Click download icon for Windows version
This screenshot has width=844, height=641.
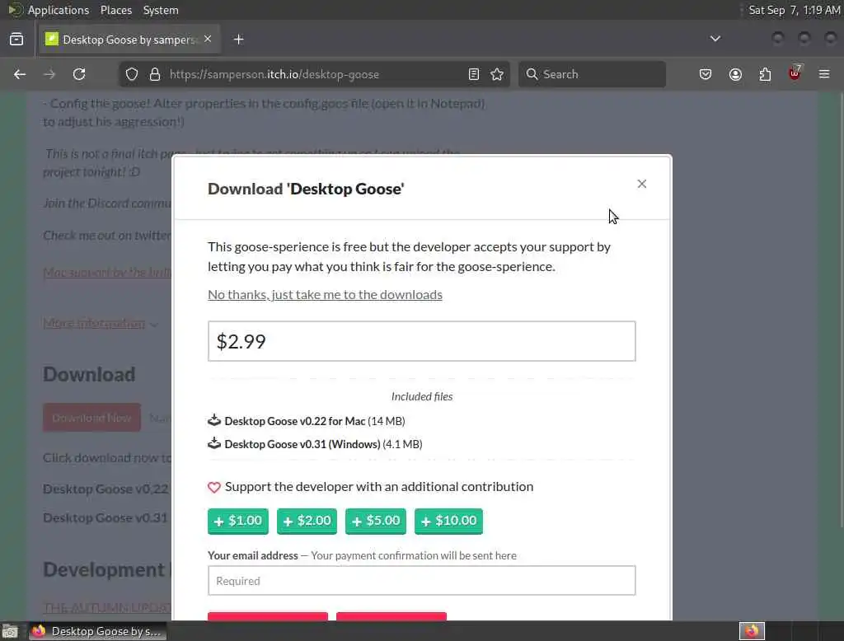(214, 443)
